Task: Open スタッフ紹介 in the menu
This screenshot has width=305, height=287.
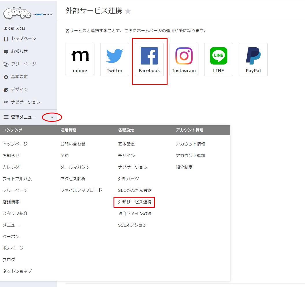Action: [15, 213]
